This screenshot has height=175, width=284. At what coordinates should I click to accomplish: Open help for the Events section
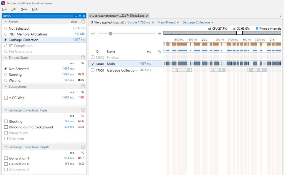(x=83, y=22)
